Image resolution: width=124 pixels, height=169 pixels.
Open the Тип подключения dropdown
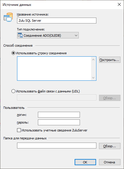point(48,35)
